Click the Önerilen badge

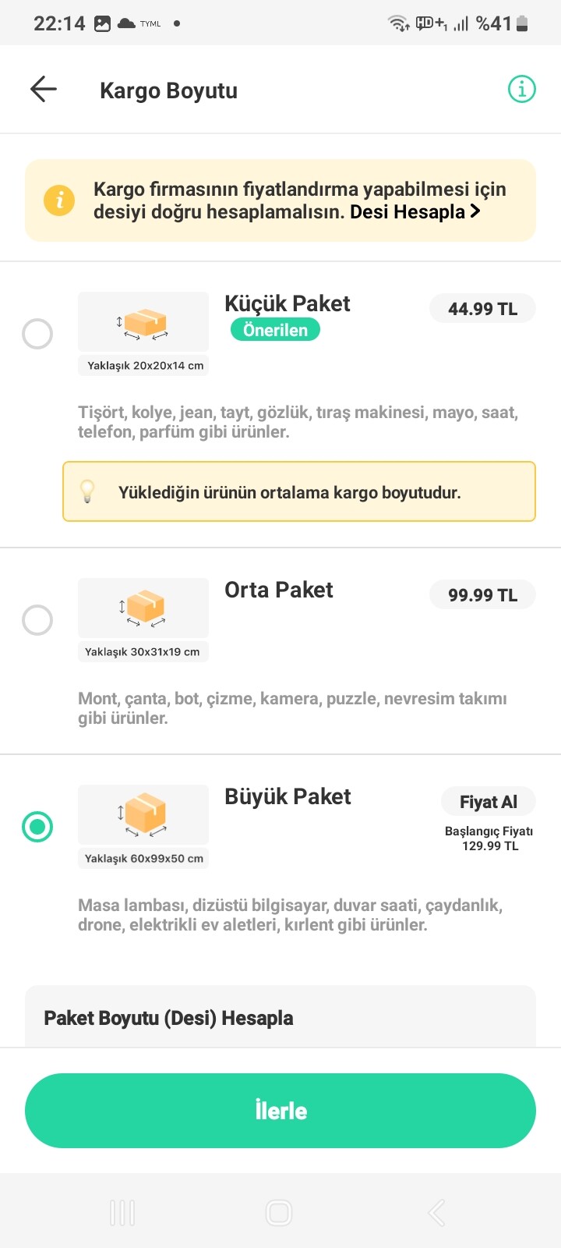275,330
